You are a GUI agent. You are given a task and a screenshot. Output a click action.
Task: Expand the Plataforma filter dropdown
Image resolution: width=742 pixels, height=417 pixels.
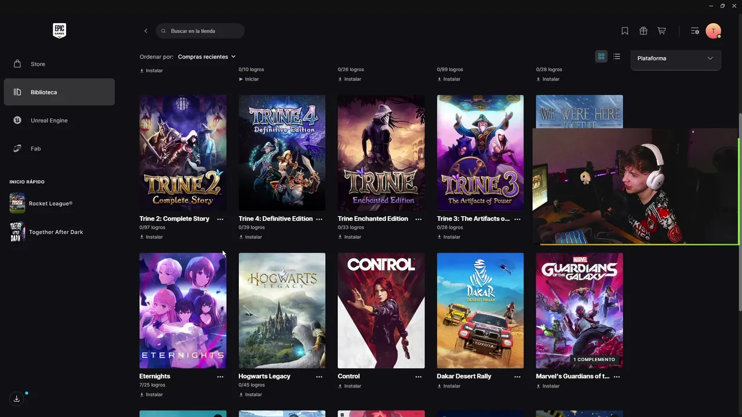(675, 58)
